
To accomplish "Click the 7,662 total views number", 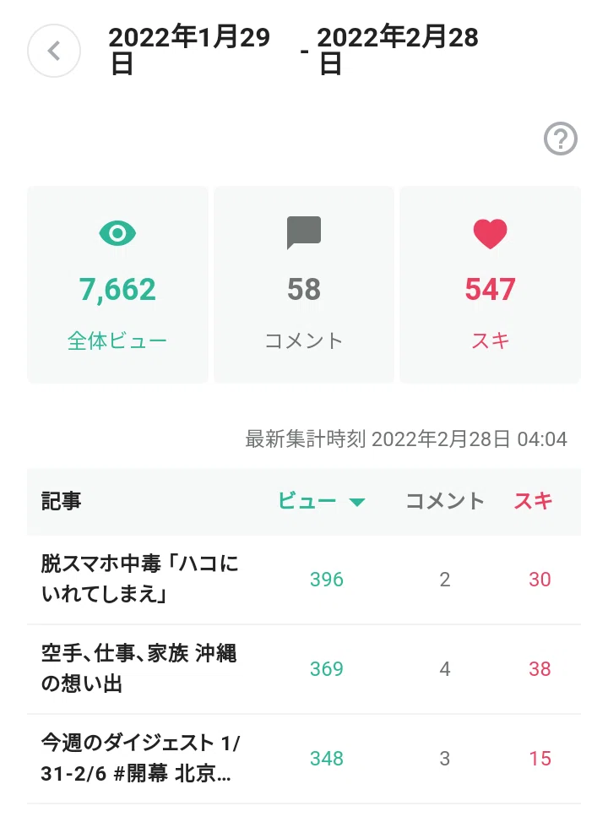I will click(117, 290).
